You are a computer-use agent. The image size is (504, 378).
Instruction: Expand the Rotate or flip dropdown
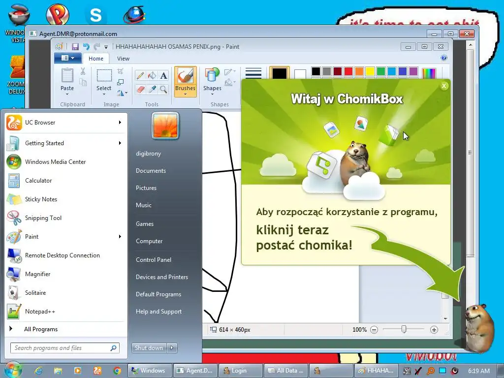click(x=122, y=93)
